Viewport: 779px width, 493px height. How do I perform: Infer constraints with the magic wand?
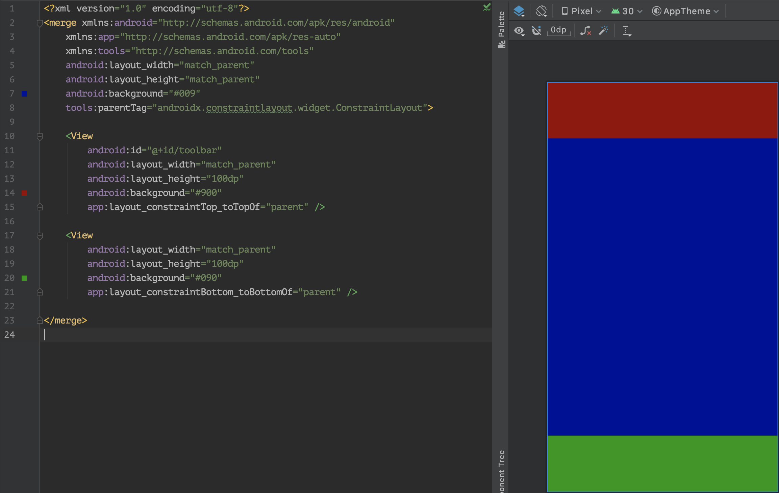[604, 30]
